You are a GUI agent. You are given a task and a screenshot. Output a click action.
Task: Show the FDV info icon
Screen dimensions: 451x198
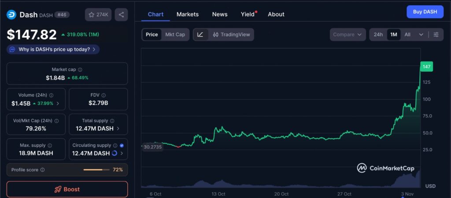[x=104, y=95]
